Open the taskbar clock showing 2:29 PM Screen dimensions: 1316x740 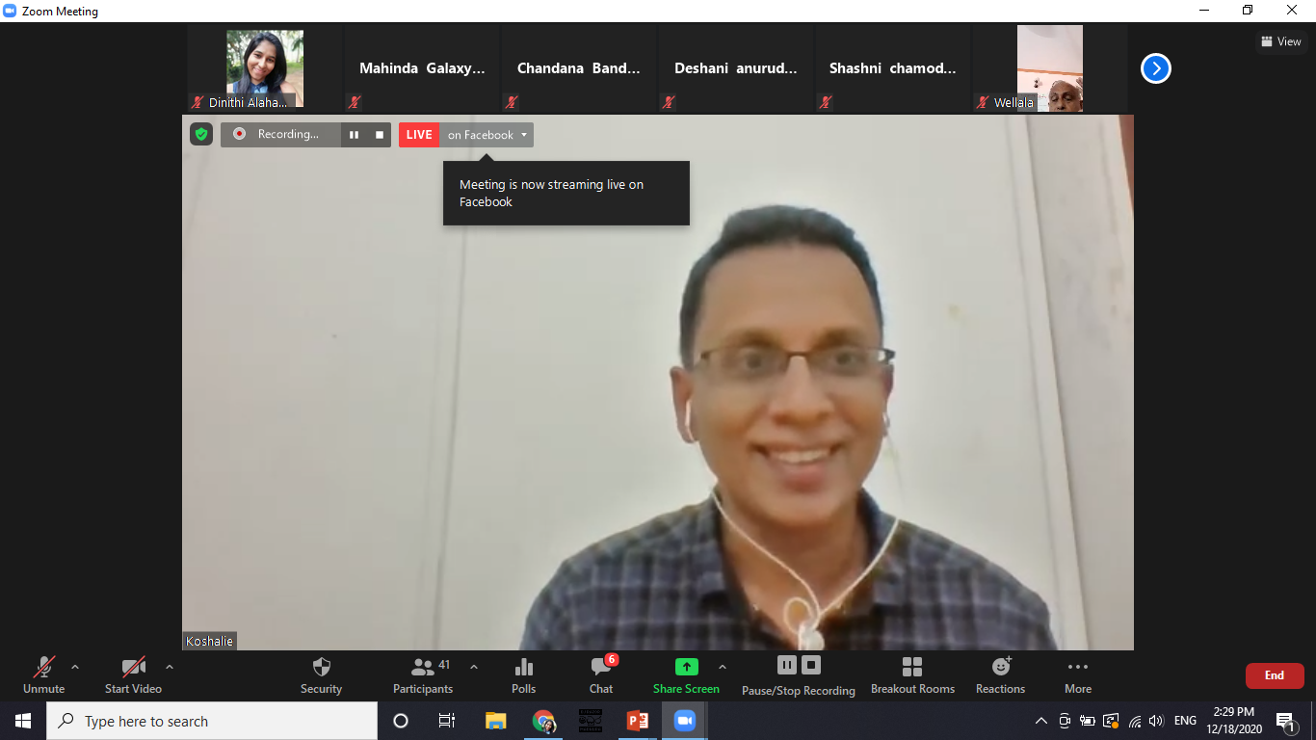1236,721
